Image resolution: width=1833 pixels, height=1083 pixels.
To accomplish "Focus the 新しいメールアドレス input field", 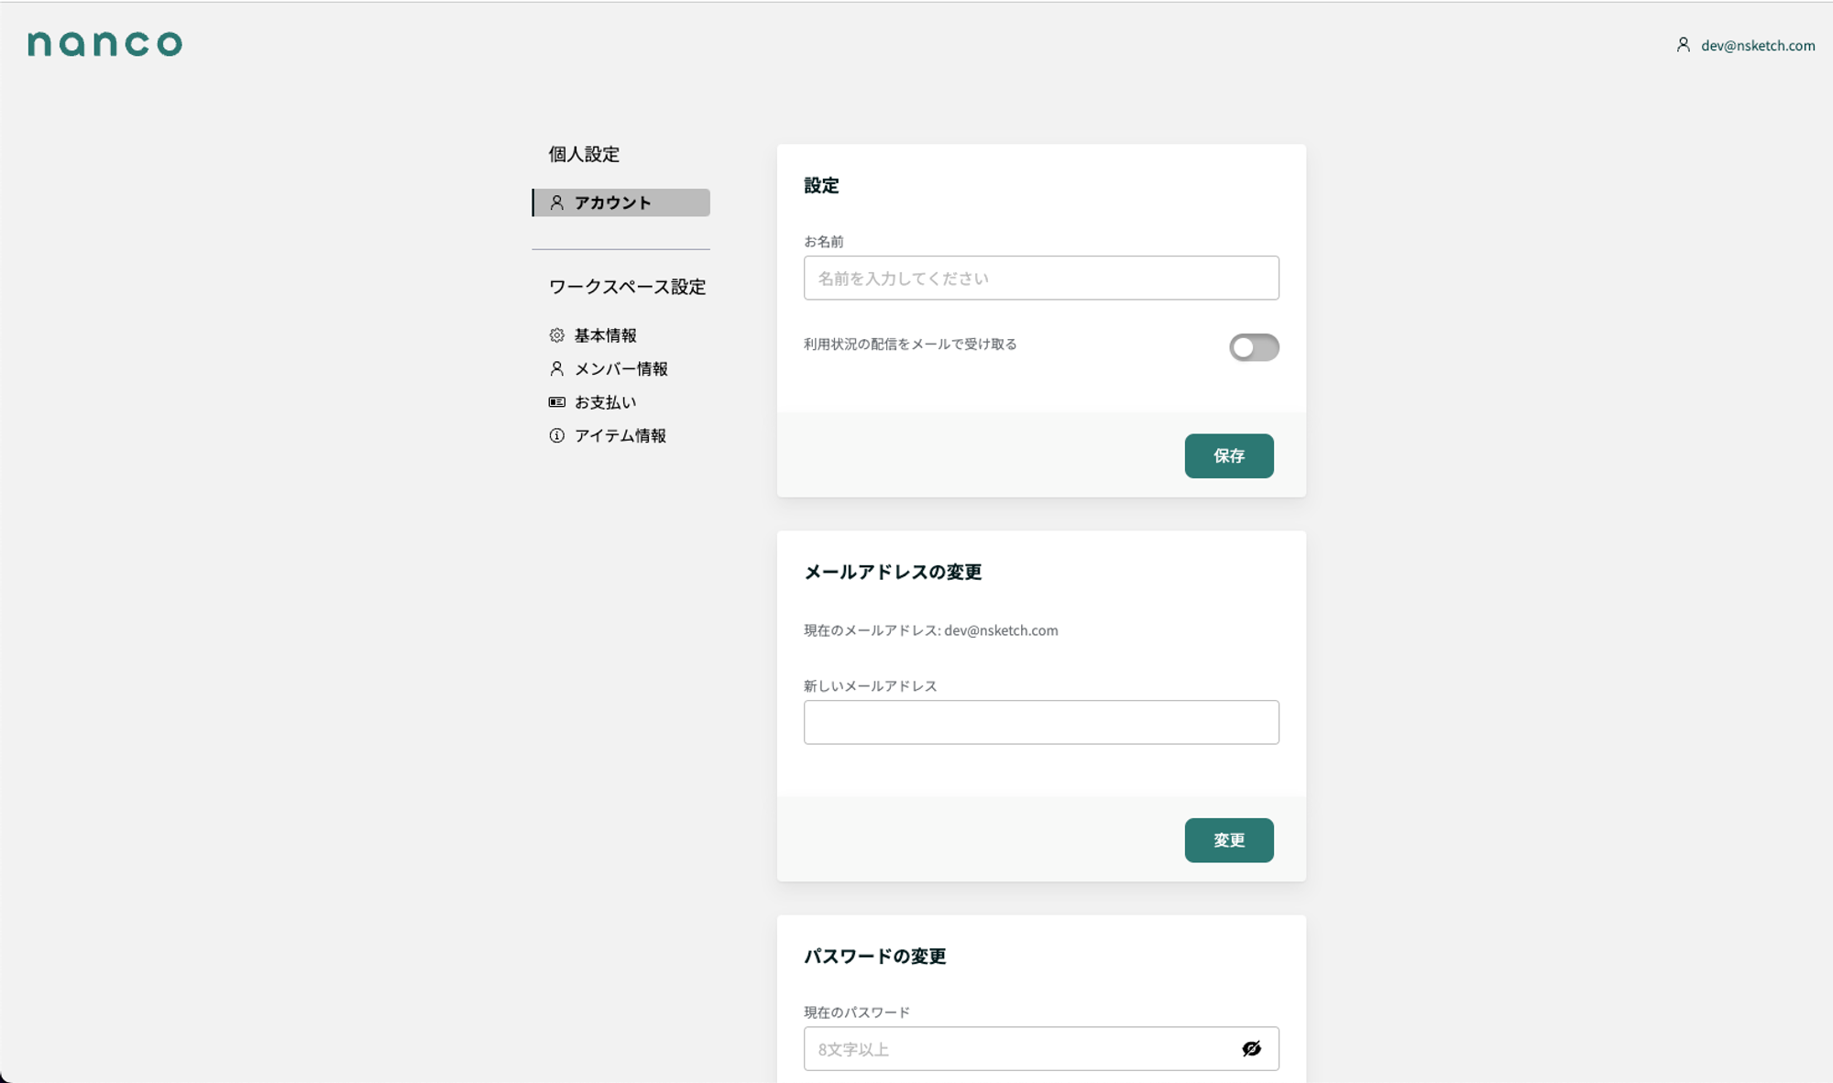I will coord(1041,722).
